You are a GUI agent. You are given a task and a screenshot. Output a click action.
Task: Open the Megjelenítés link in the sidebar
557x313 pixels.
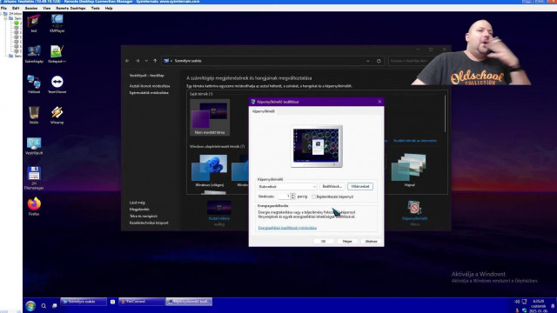click(x=139, y=210)
